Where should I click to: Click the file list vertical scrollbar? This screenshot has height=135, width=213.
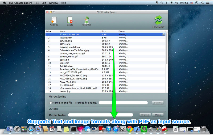point(167,49)
